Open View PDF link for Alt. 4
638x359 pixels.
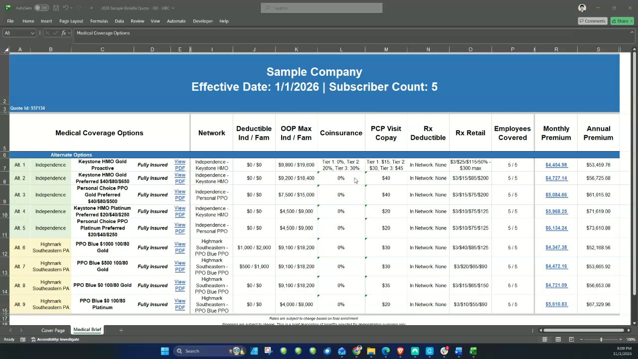click(x=180, y=211)
